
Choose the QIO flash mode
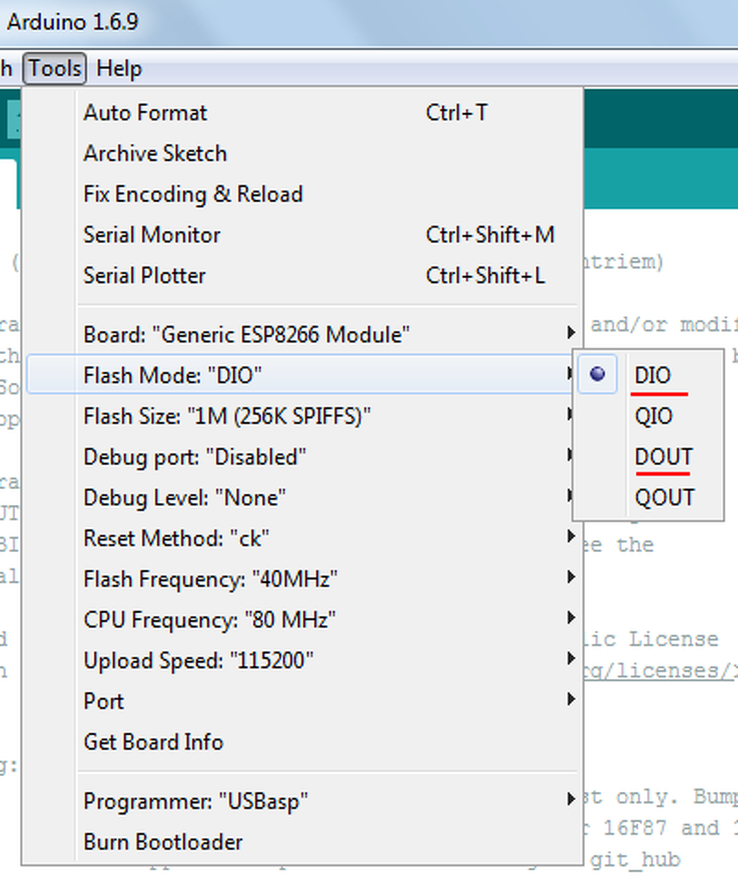click(x=648, y=416)
